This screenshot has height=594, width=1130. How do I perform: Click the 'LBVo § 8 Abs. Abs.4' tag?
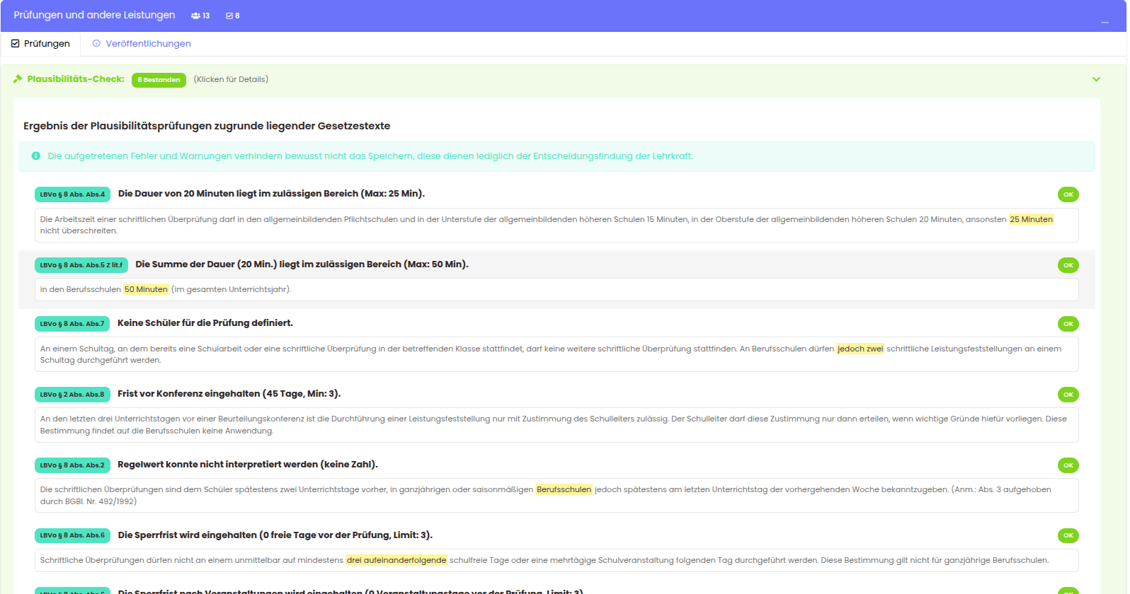pos(72,194)
